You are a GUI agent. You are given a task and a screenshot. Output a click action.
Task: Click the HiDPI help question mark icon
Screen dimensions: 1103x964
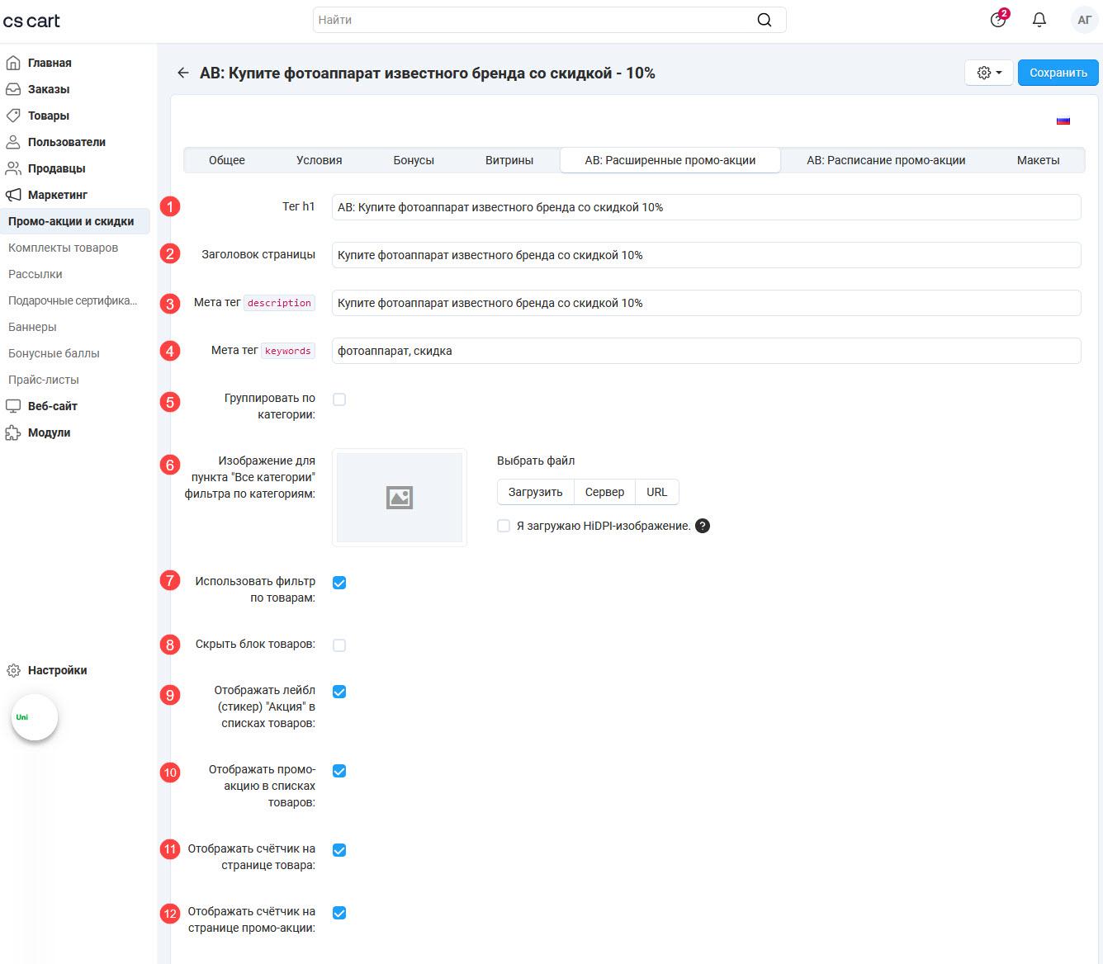point(703,526)
